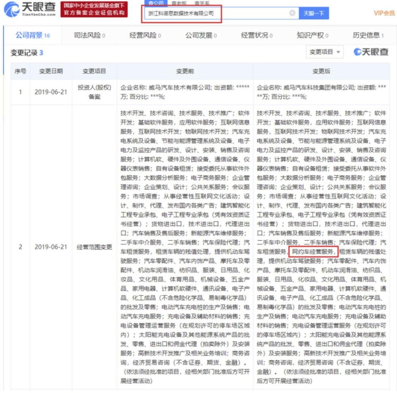
Task: Click the 变更记录 section heading
Action: point(27,53)
